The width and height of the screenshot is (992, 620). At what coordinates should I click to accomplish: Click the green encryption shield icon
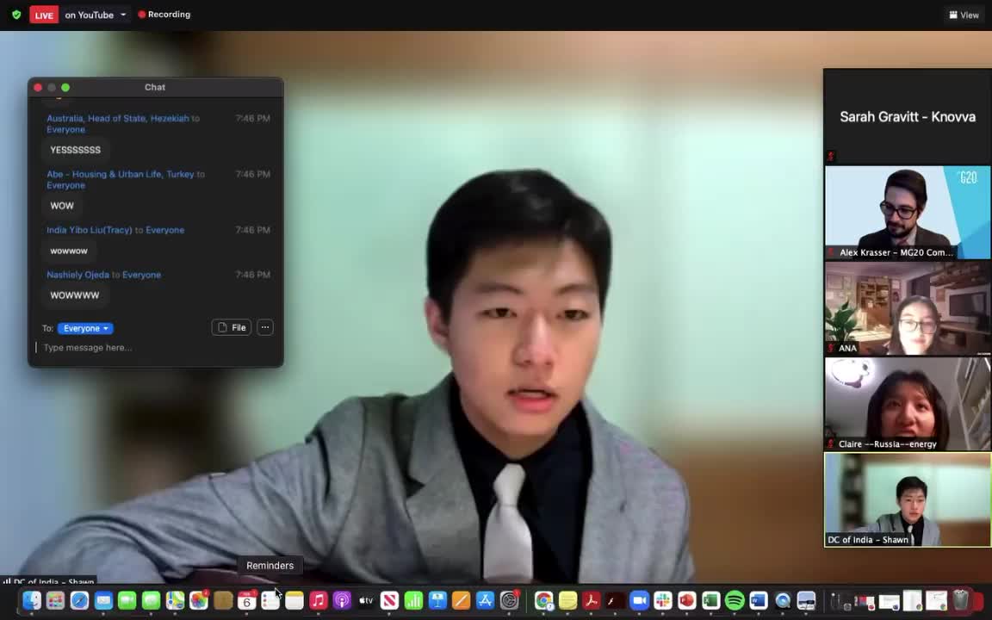[x=16, y=15]
